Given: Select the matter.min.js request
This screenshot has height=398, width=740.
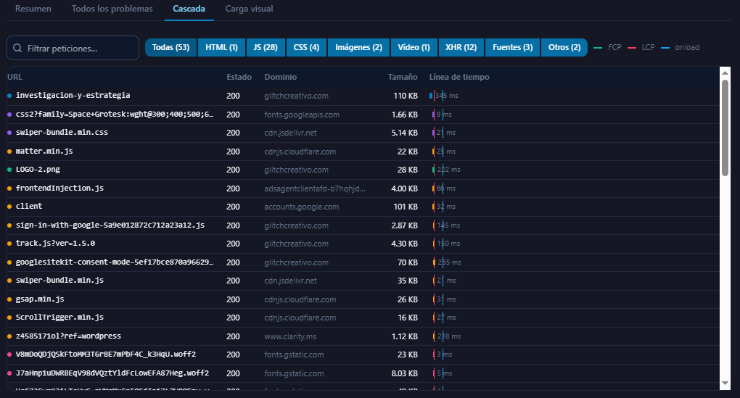Looking at the screenshot, I should [x=363, y=152].
